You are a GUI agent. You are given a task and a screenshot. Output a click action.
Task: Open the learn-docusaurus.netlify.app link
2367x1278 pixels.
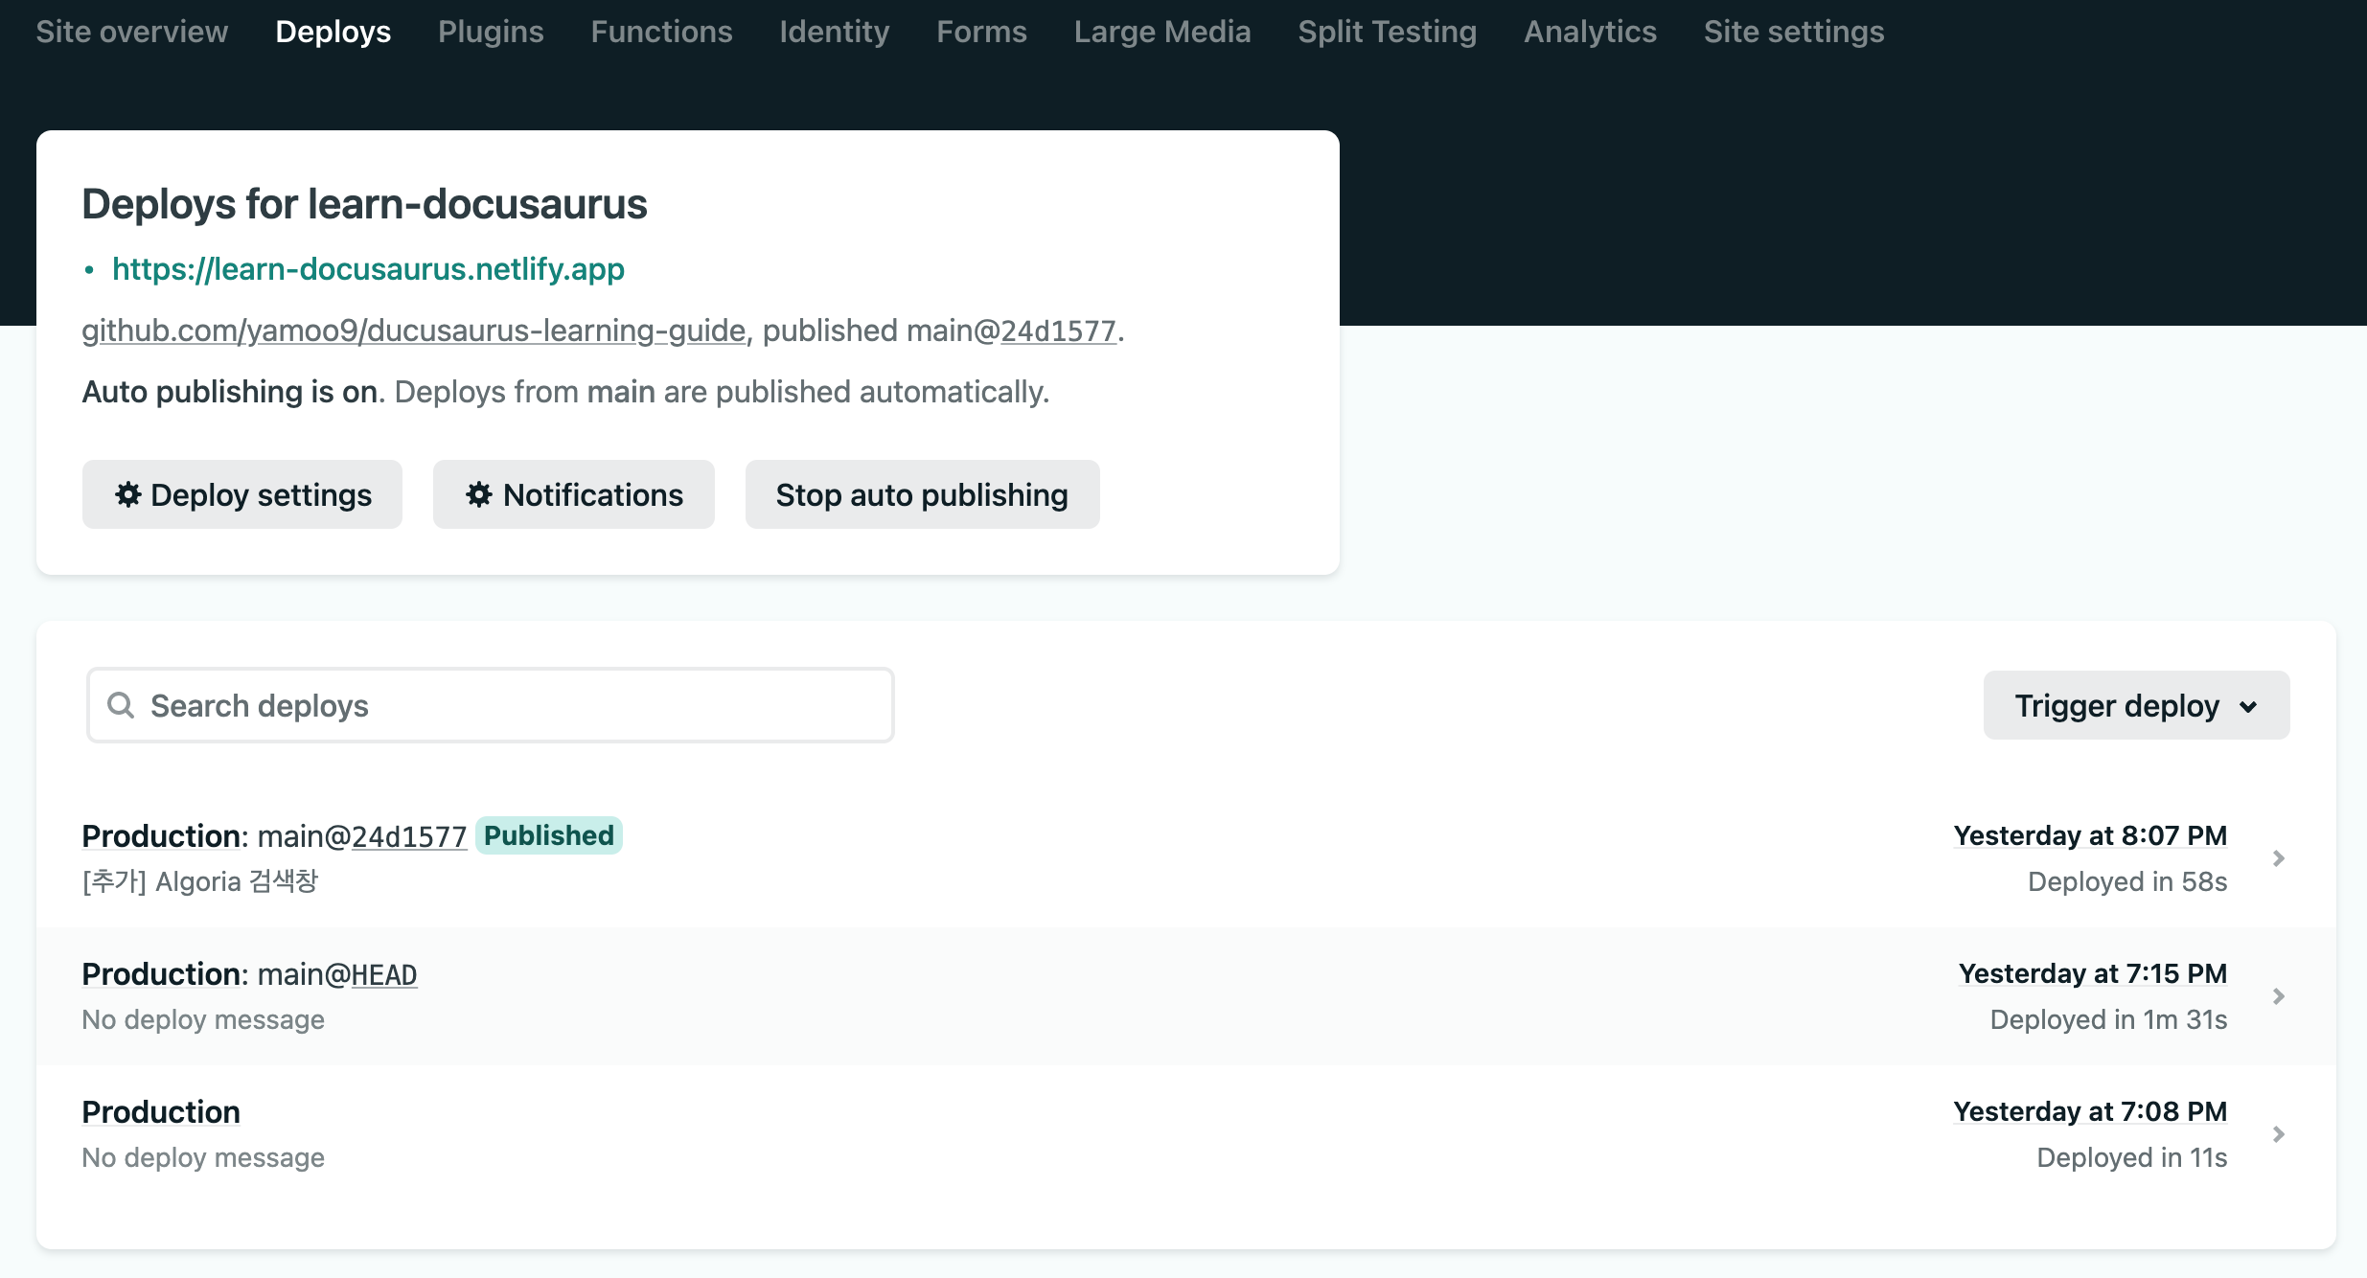pyautogui.click(x=368, y=269)
